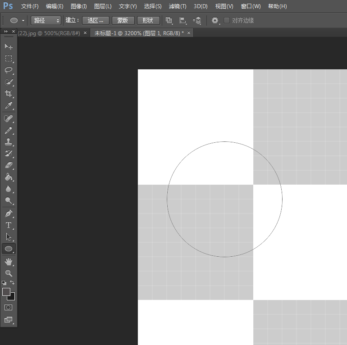Open the 路径 tool mode dropdown

(46, 21)
